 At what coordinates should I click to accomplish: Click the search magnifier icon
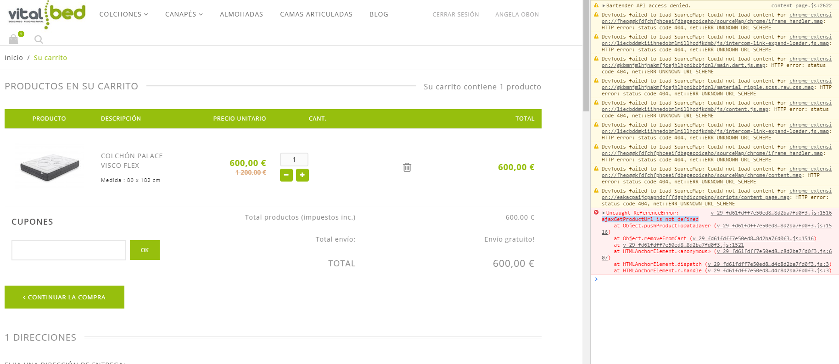[39, 40]
